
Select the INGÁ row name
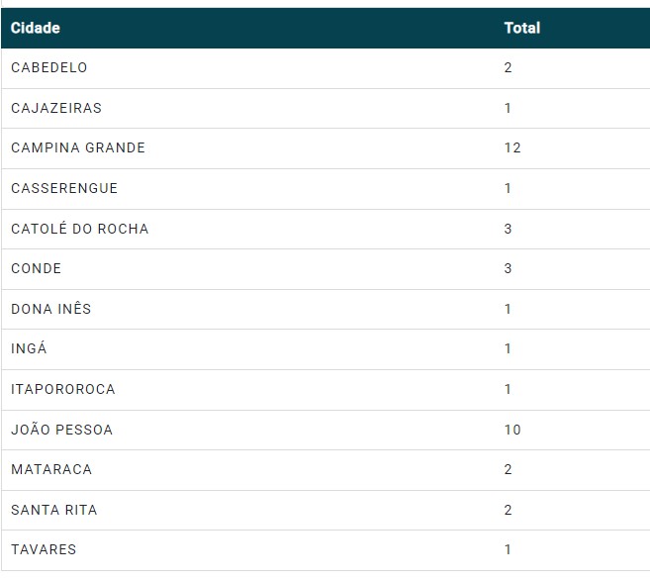tap(30, 348)
